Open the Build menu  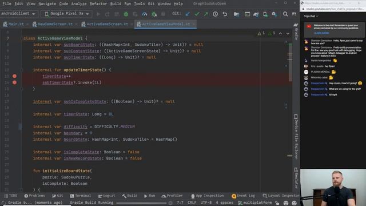click(116, 4)
